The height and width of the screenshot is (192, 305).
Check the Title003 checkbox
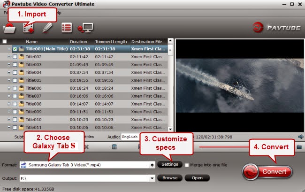pos(15,65)
